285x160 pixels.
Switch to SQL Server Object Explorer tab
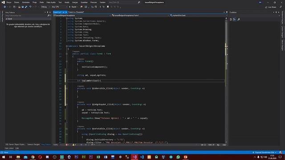16,144
